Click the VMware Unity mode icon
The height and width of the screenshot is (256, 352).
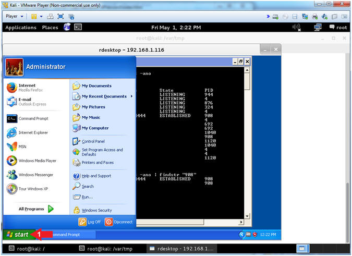coord(71,17)
